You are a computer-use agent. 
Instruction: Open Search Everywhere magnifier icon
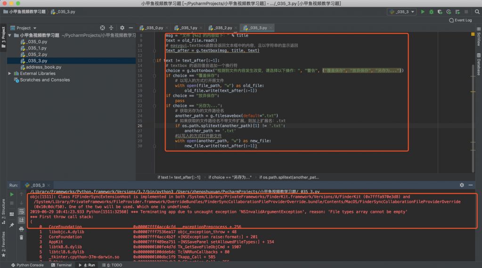[x=476, y=12]
